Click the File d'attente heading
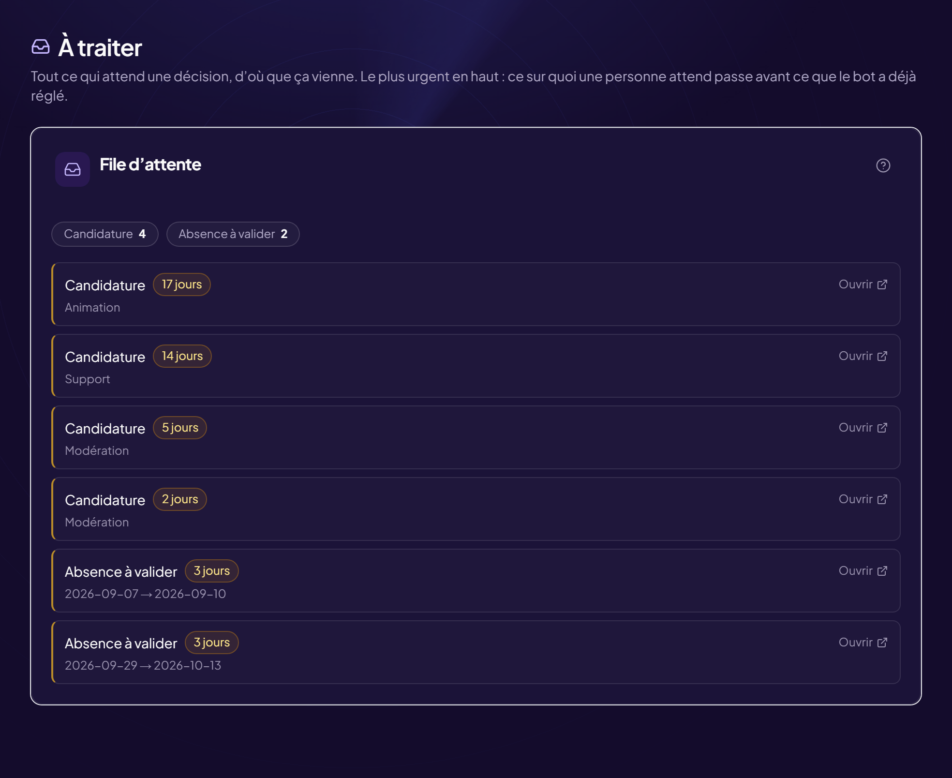This screenshot has width=952, height=778. pyautogui.click(x=150, y=165)
